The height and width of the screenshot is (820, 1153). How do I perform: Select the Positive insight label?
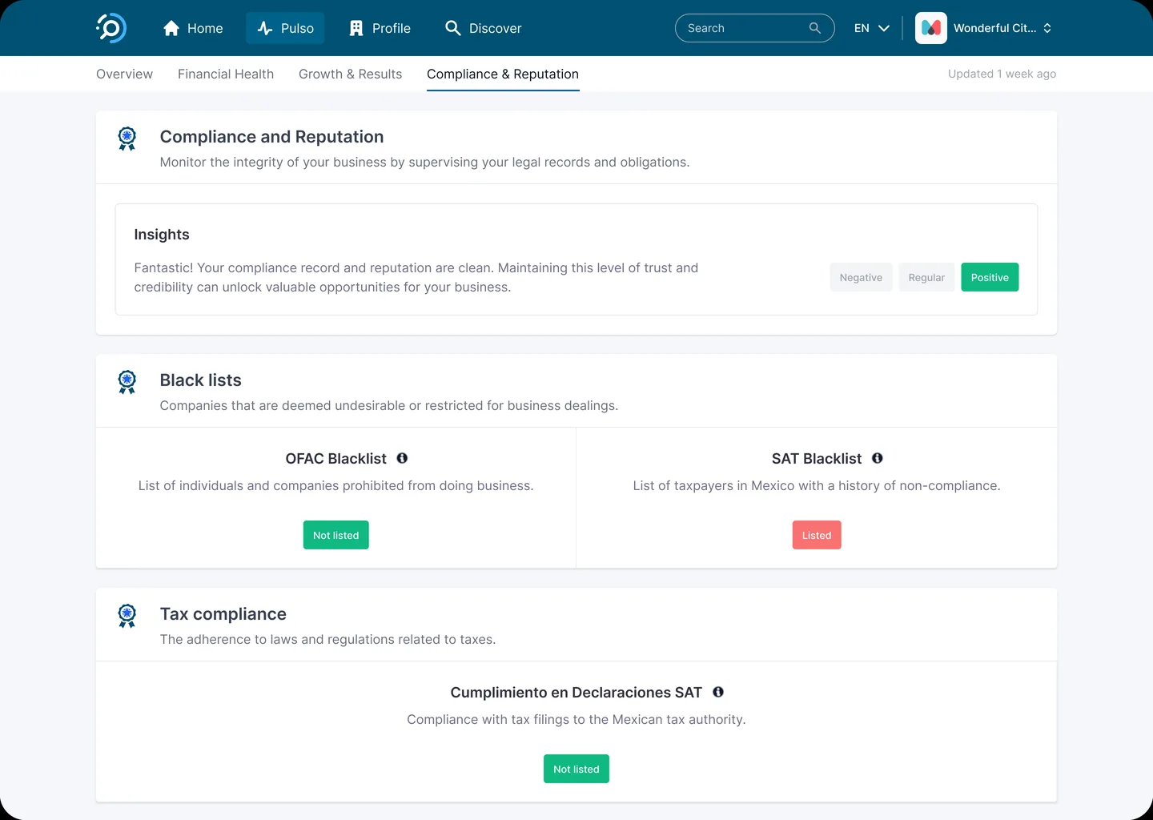coord(990,277)
